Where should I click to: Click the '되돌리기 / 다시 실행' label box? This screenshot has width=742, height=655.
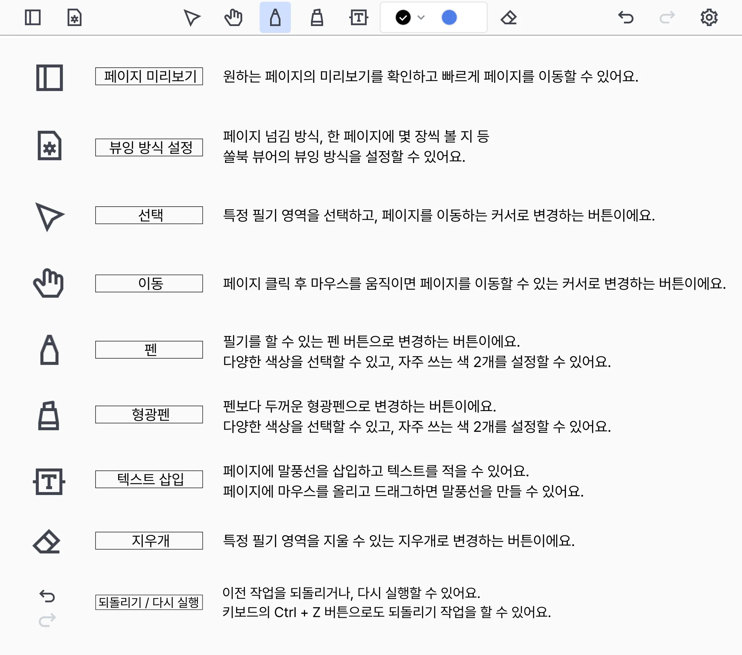pos(149,602)
